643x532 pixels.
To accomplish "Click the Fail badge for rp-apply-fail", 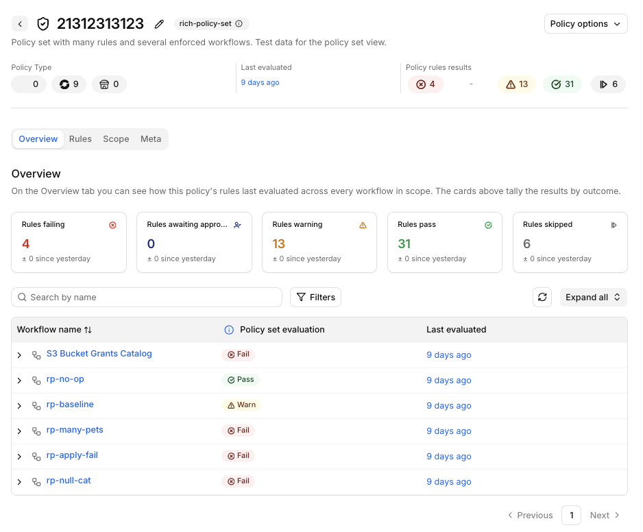I will (239, 456).
